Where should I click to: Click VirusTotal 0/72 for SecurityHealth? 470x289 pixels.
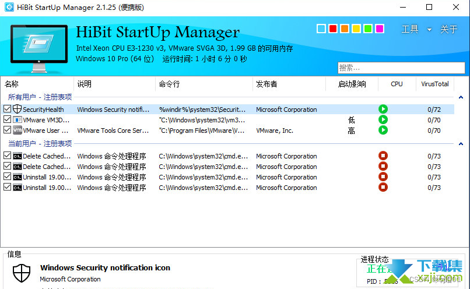pyautogui.click(x=434, y=110)
